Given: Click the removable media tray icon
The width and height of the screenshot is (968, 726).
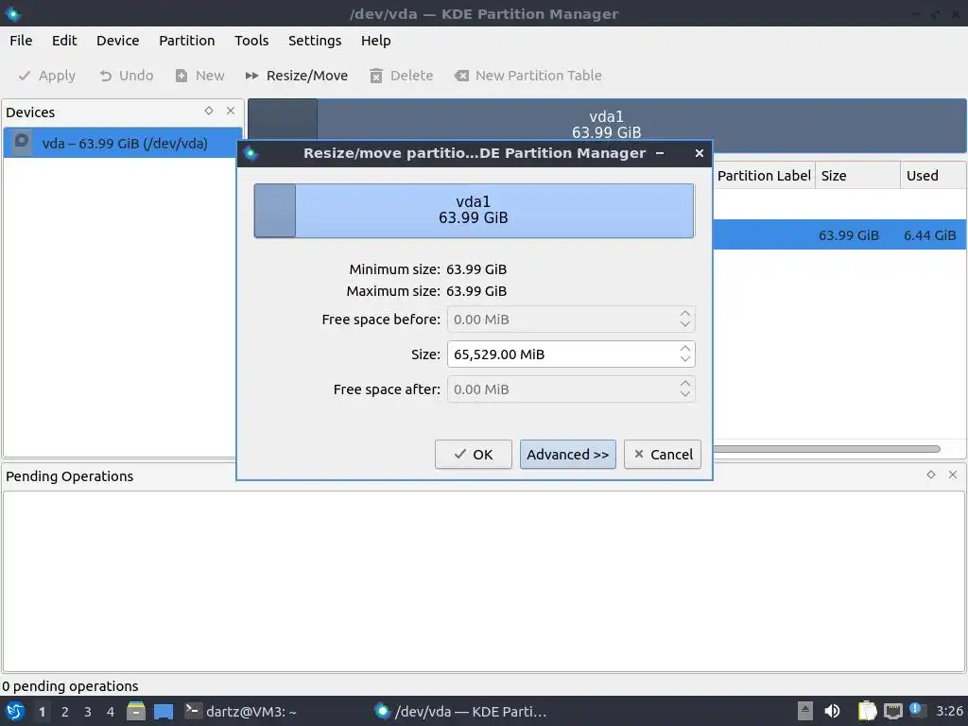Looking at the screenshot, I should [805, 711].
